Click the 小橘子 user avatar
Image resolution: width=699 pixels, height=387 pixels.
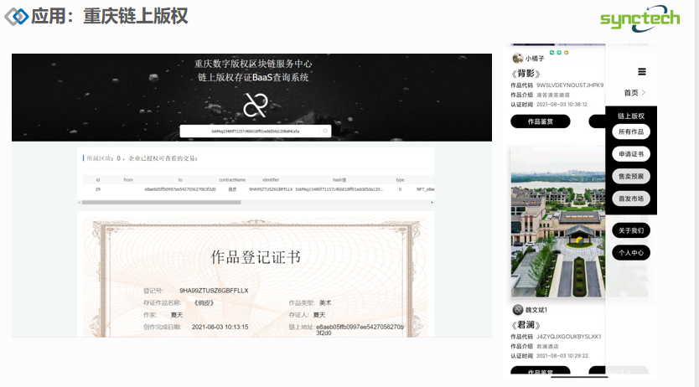click(518, 58)
